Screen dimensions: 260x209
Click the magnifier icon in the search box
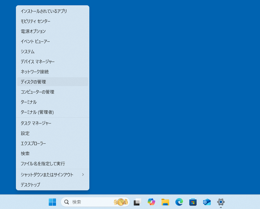66,202
